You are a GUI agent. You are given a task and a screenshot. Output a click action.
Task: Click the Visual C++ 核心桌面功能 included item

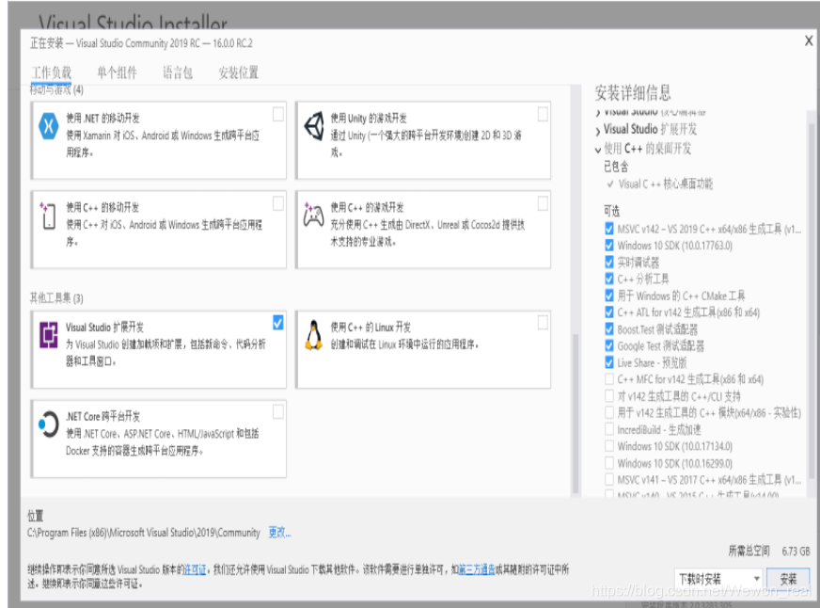pos(665,184)
